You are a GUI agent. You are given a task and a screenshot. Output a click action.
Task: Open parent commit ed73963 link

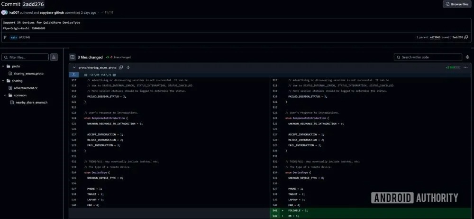click(434, 37)
